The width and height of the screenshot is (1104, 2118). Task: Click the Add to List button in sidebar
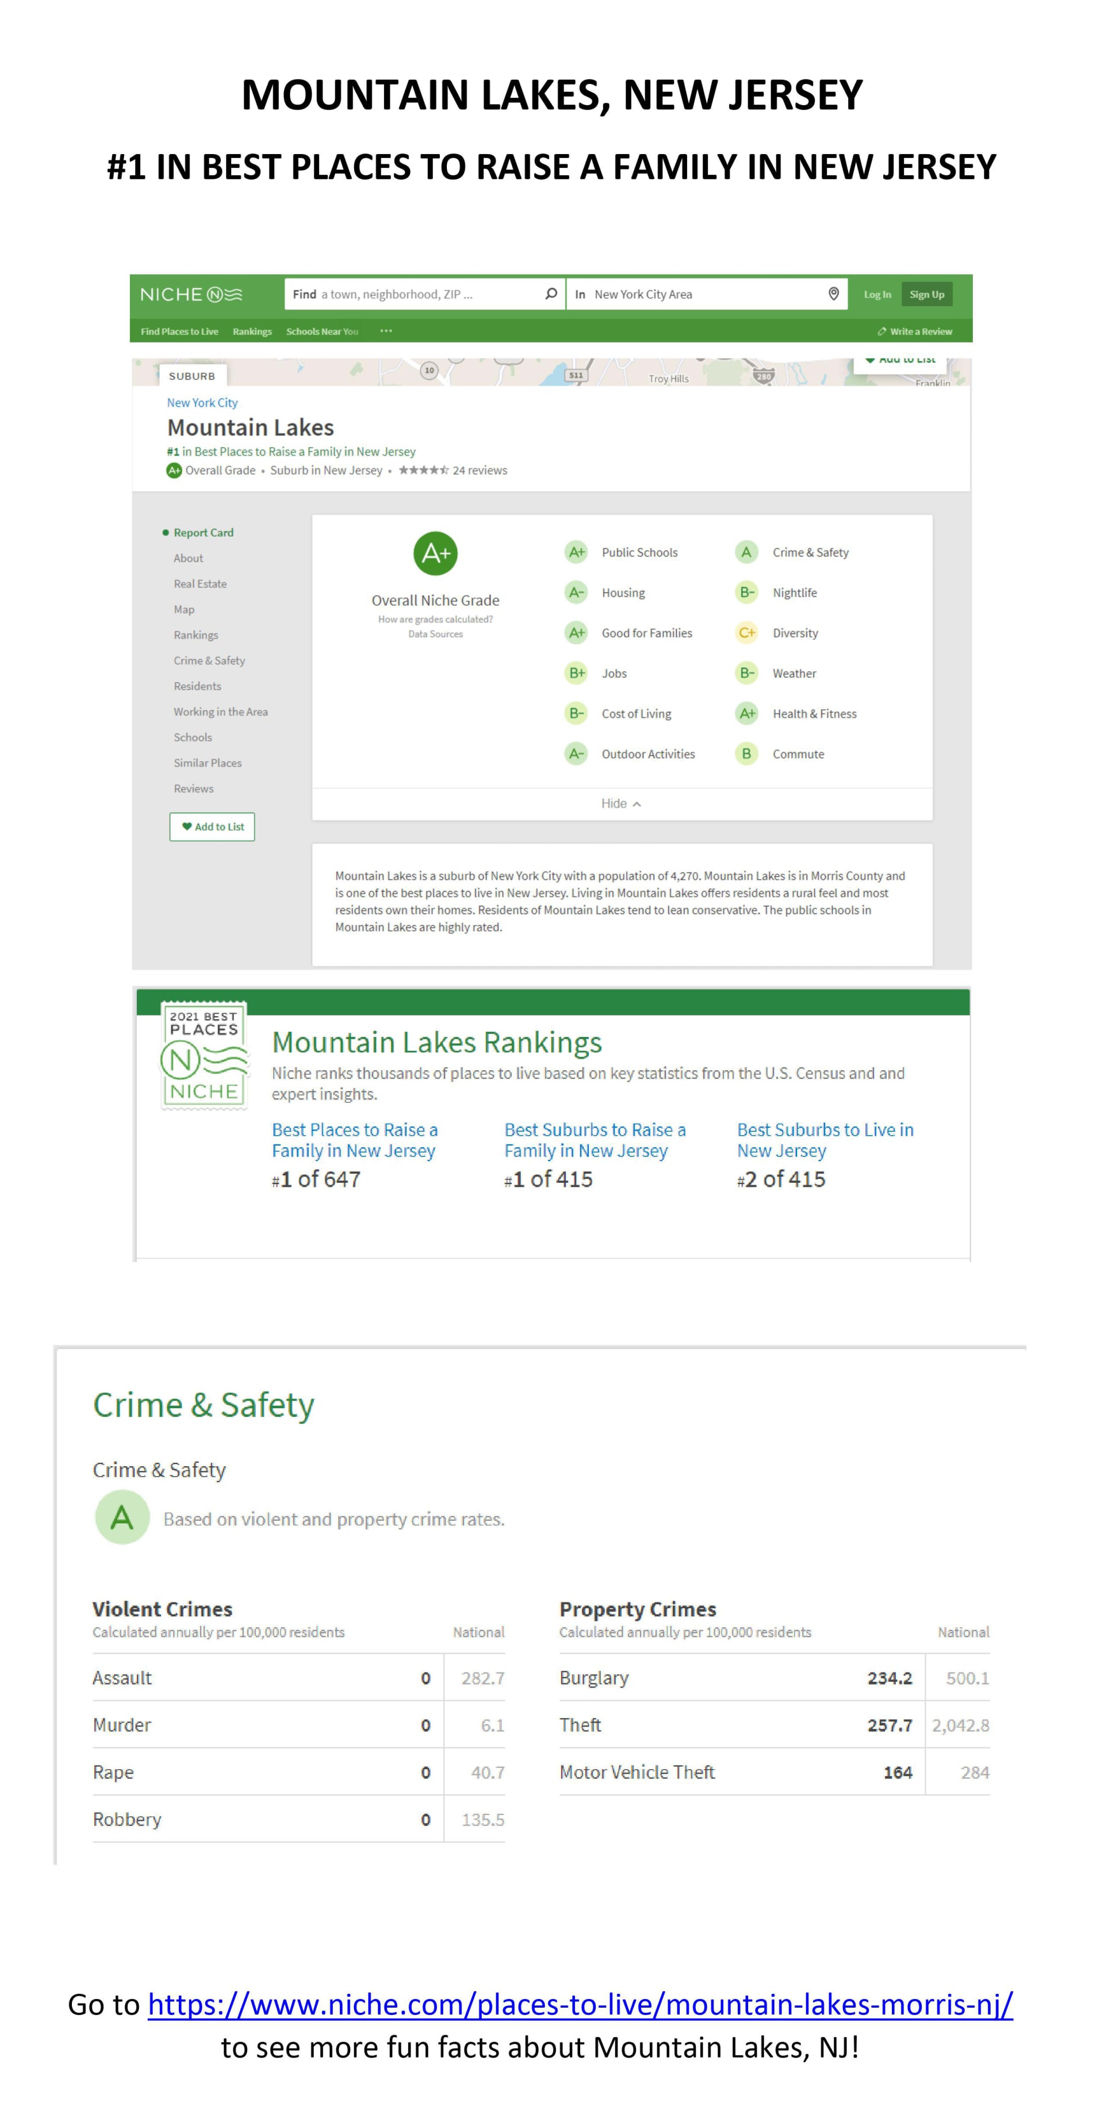pyautogui.click(x=212, y=827)
